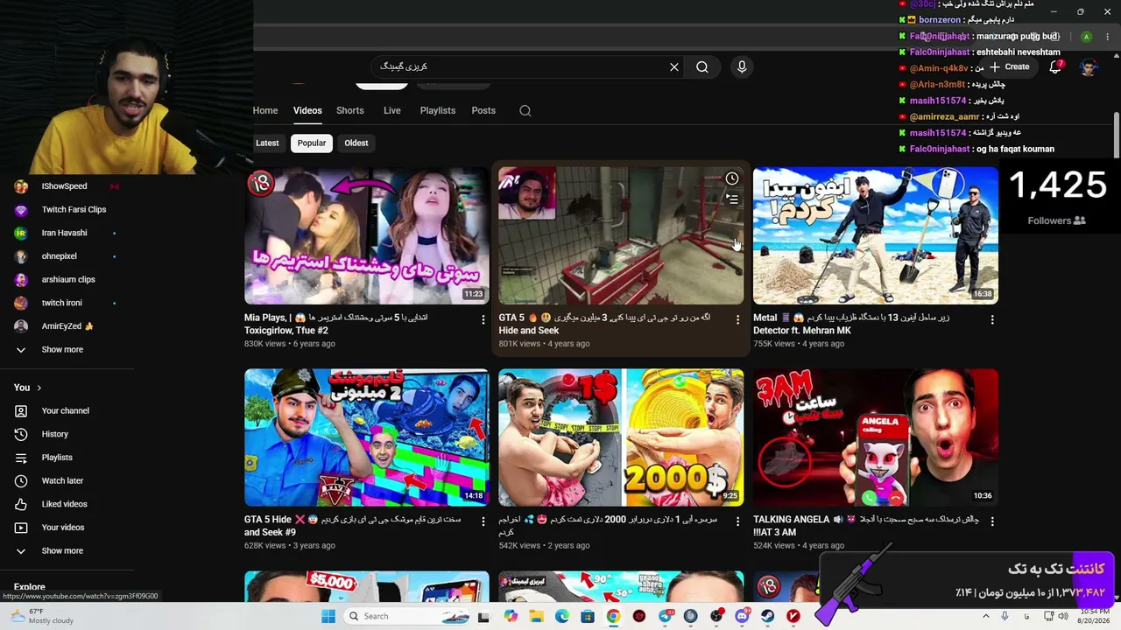Play the 14:18 GTA hide and seek thumbnail
Image resolution: width=1121 pixels, height=630 pixels.
[367, 437]
